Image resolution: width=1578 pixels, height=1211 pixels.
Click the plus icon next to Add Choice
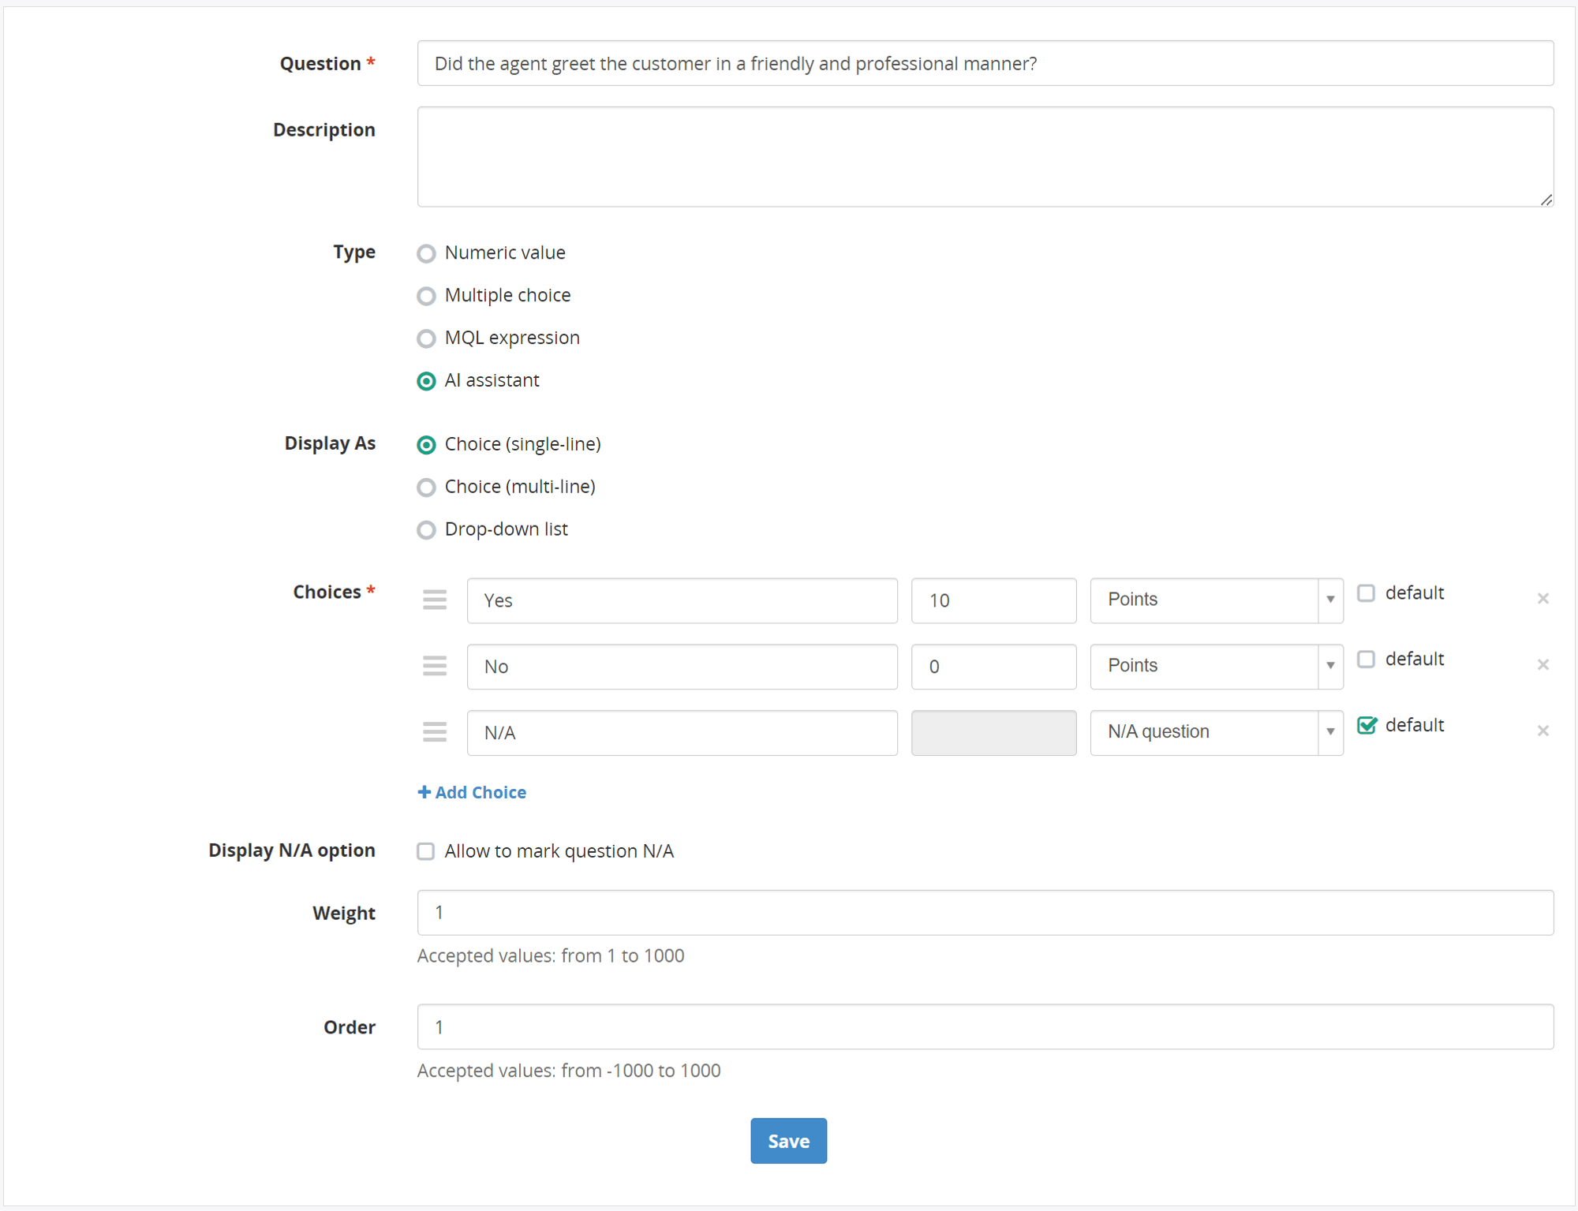pyautogui.click(x=424, y=791)
